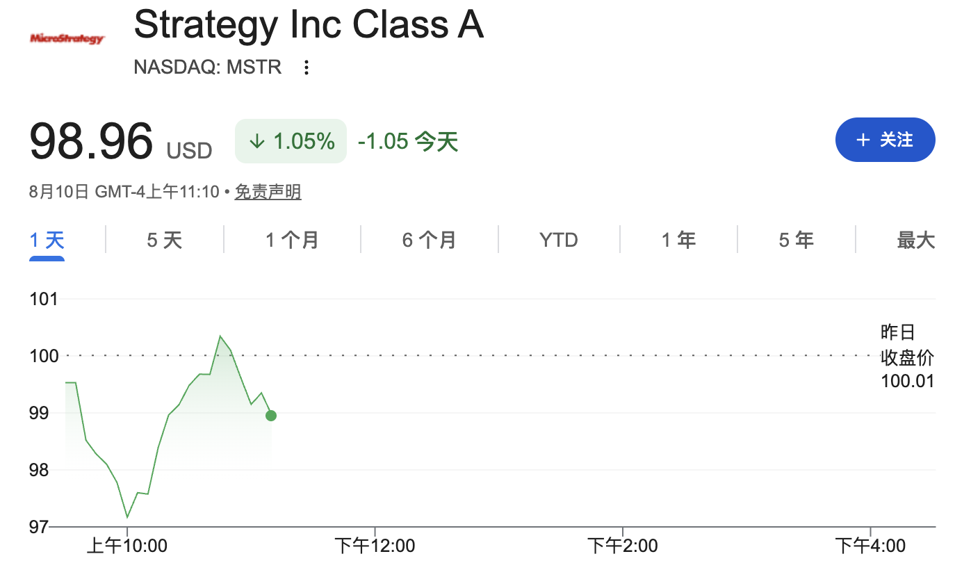Click the 关注 follow button
This screenshot has width=955, height=570.
(x=885, y=140)
